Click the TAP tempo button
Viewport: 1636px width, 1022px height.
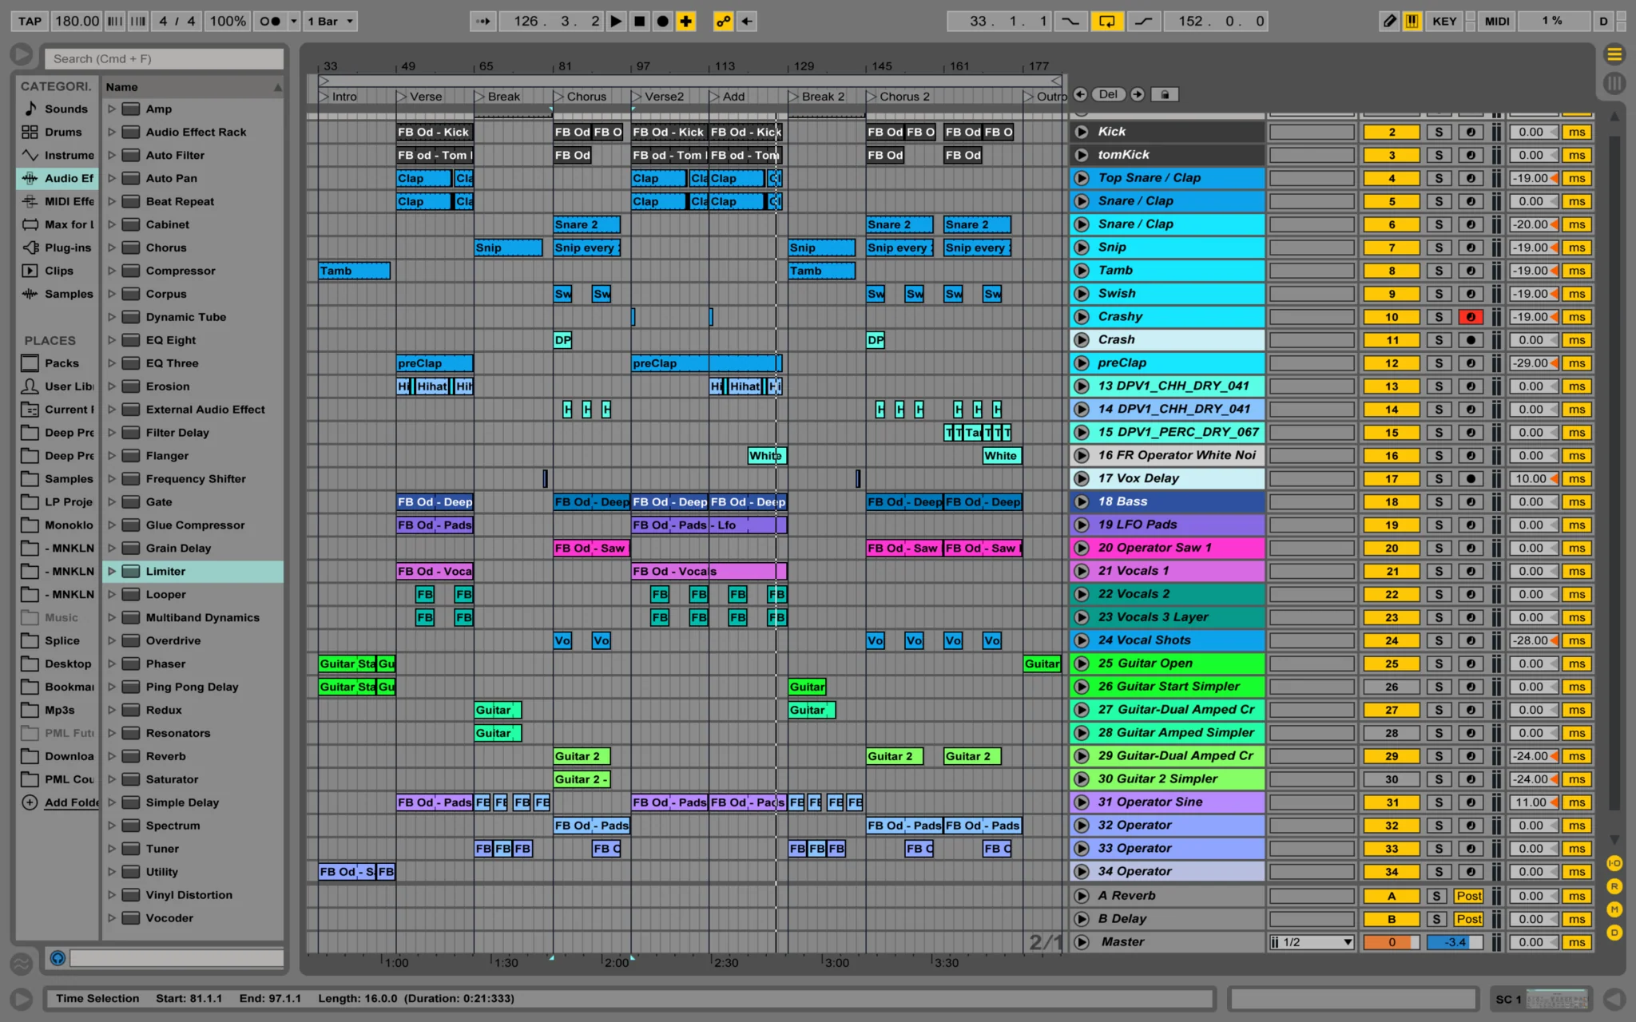click(30, 22)
